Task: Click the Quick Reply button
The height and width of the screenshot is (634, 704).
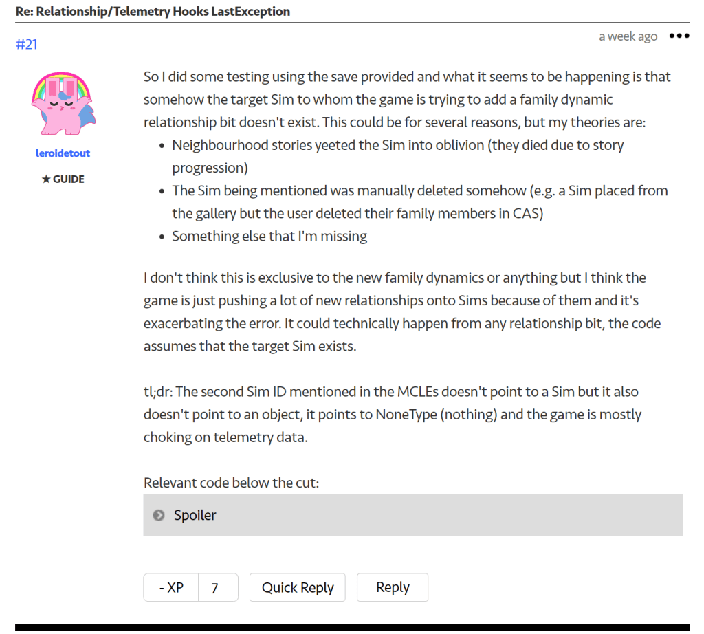Action: coord(298,588)
